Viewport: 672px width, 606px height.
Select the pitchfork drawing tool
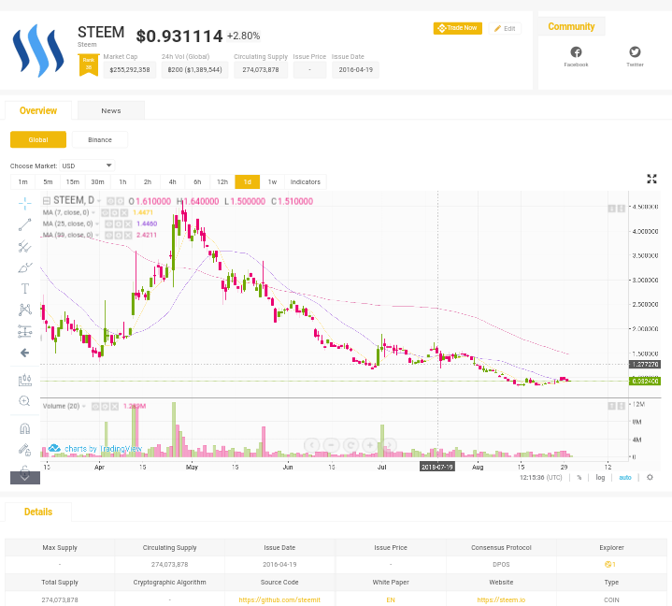tap(25, 246)
